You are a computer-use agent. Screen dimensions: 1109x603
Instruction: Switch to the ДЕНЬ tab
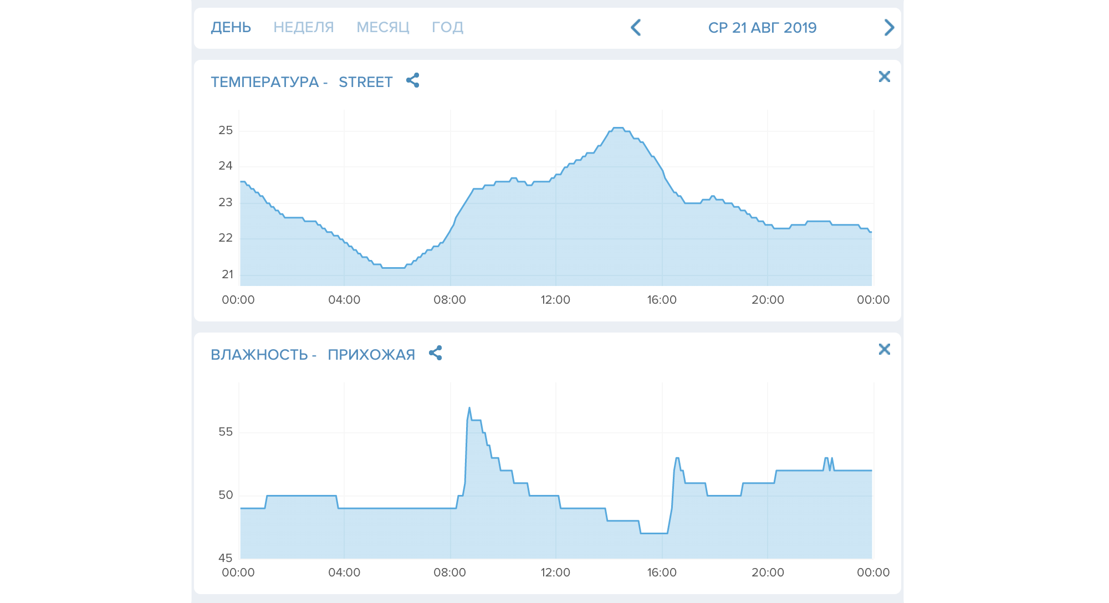click(x=231, y=27)
